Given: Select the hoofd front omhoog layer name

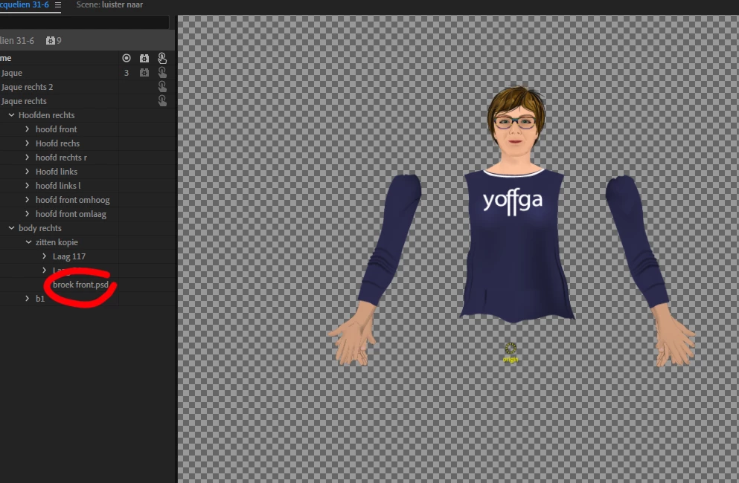Looking at the screenshot, I should (73, 200).
